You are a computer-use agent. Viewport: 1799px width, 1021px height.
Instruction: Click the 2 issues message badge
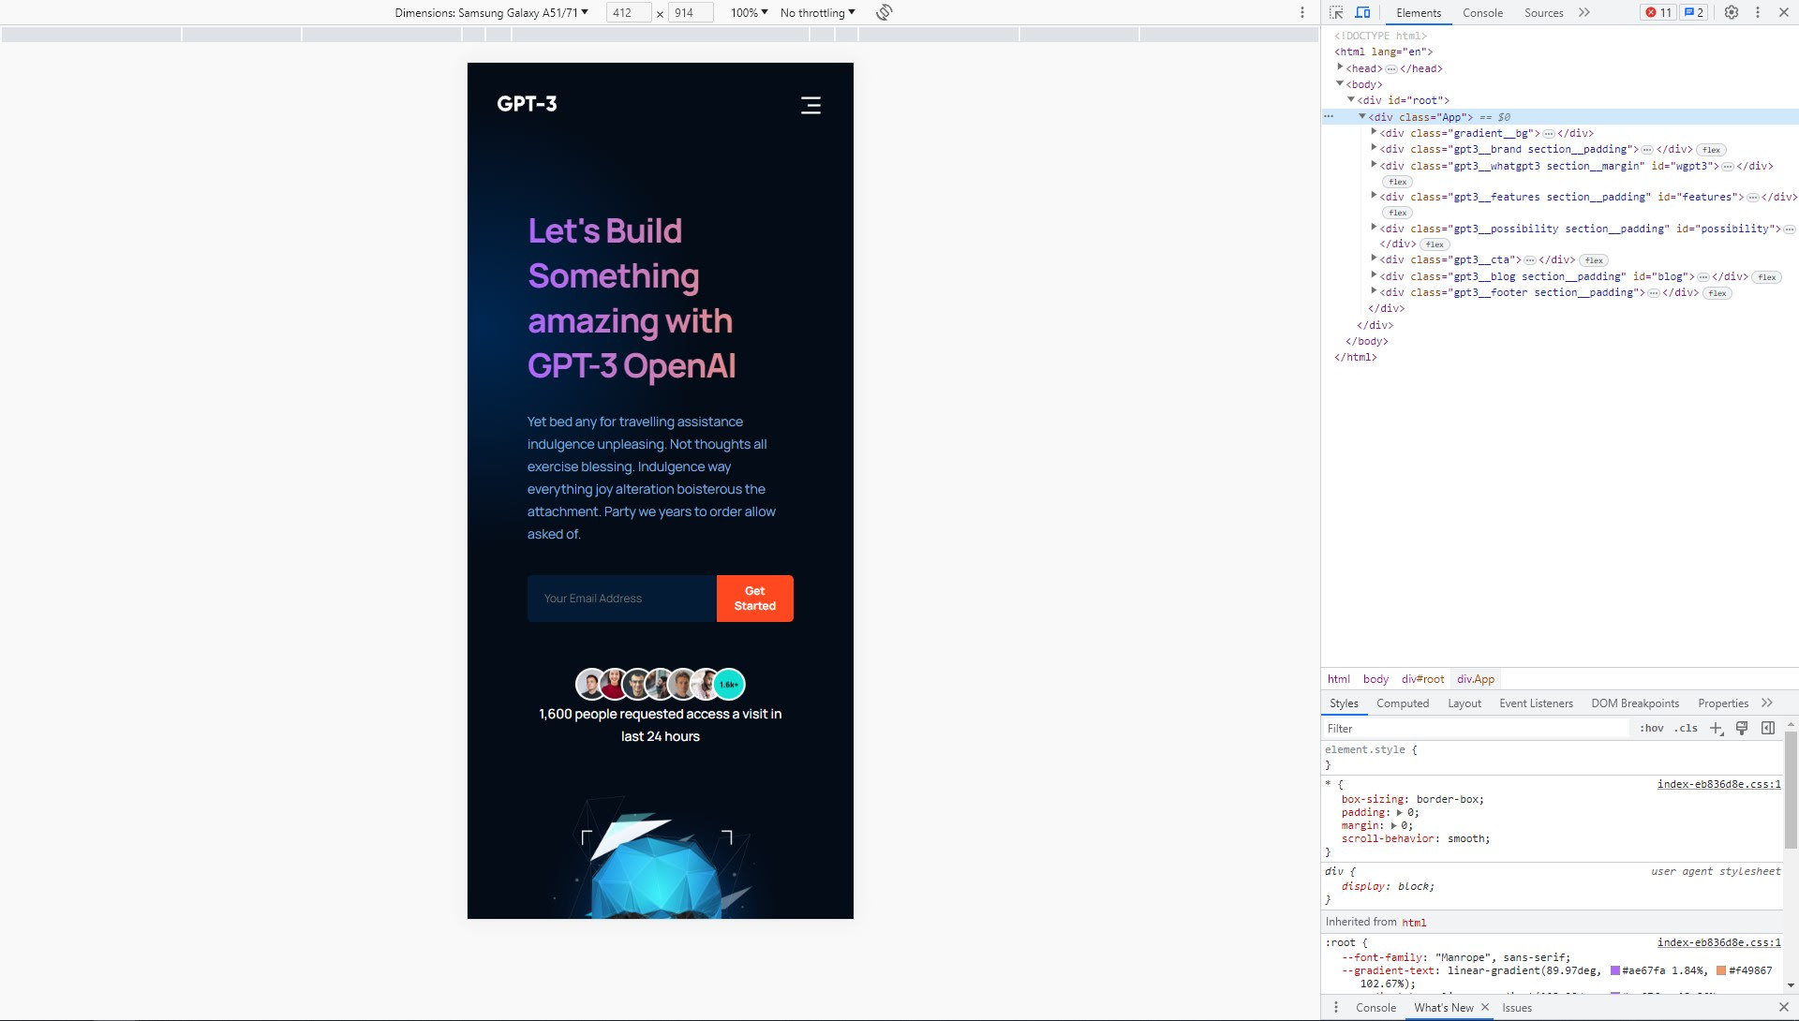tap(1693, 12)
